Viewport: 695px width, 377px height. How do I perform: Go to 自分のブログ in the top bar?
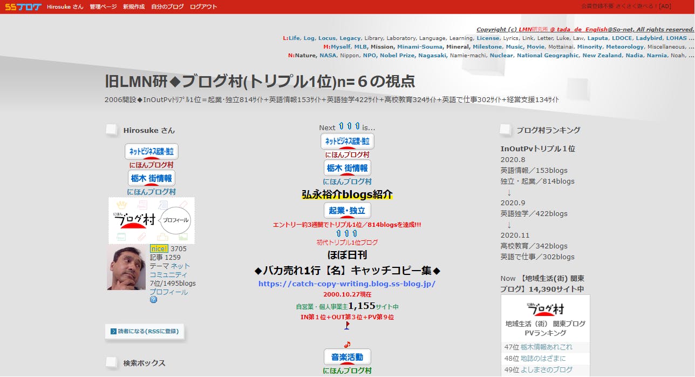(167, 7)
